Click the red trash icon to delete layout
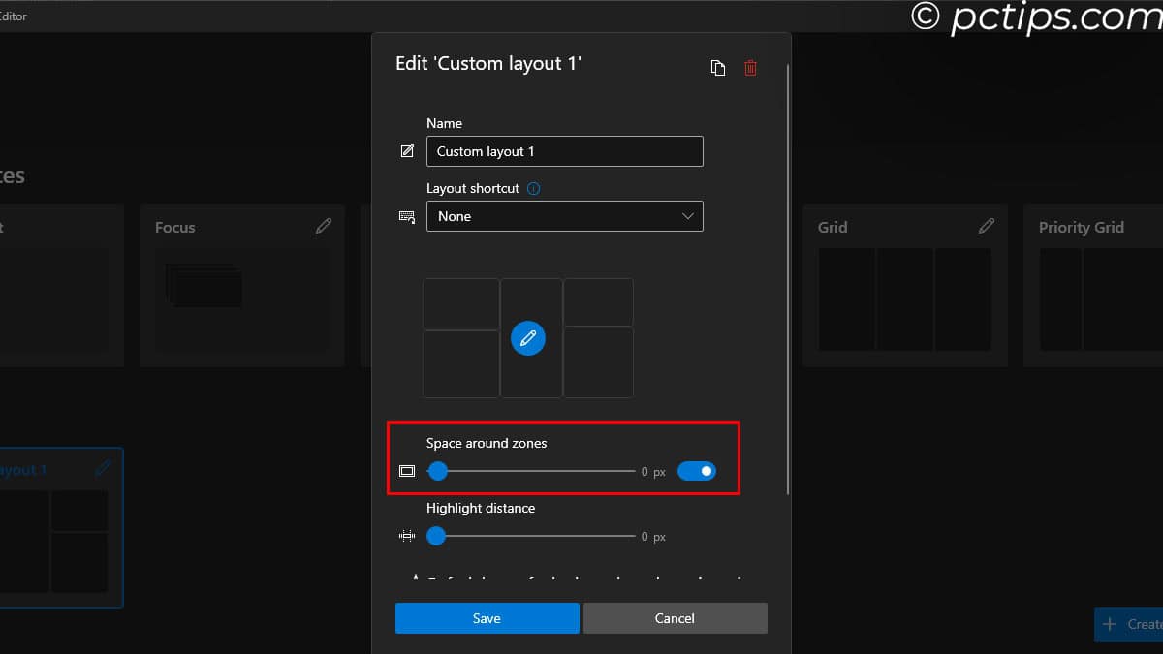Viewport: 1163px width, 654px height. (750, 67)
